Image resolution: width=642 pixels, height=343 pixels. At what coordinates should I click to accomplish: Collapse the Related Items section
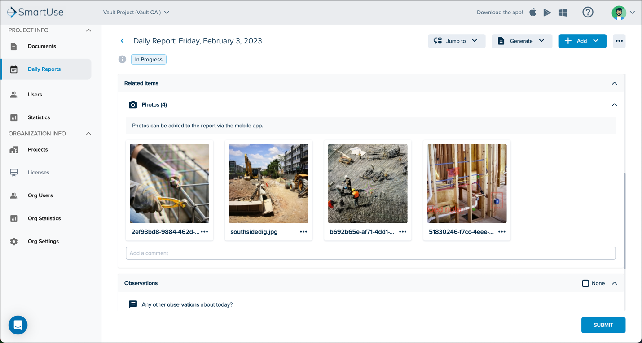point(615,83)
